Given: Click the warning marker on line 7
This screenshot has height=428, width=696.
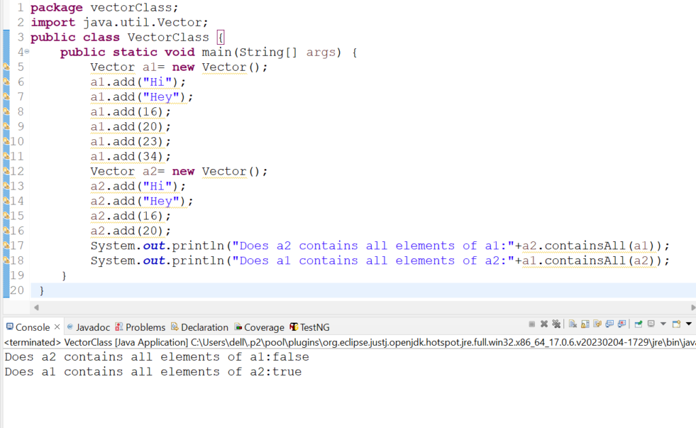Looking at the screenshot, I should click(x=6, y=96).
